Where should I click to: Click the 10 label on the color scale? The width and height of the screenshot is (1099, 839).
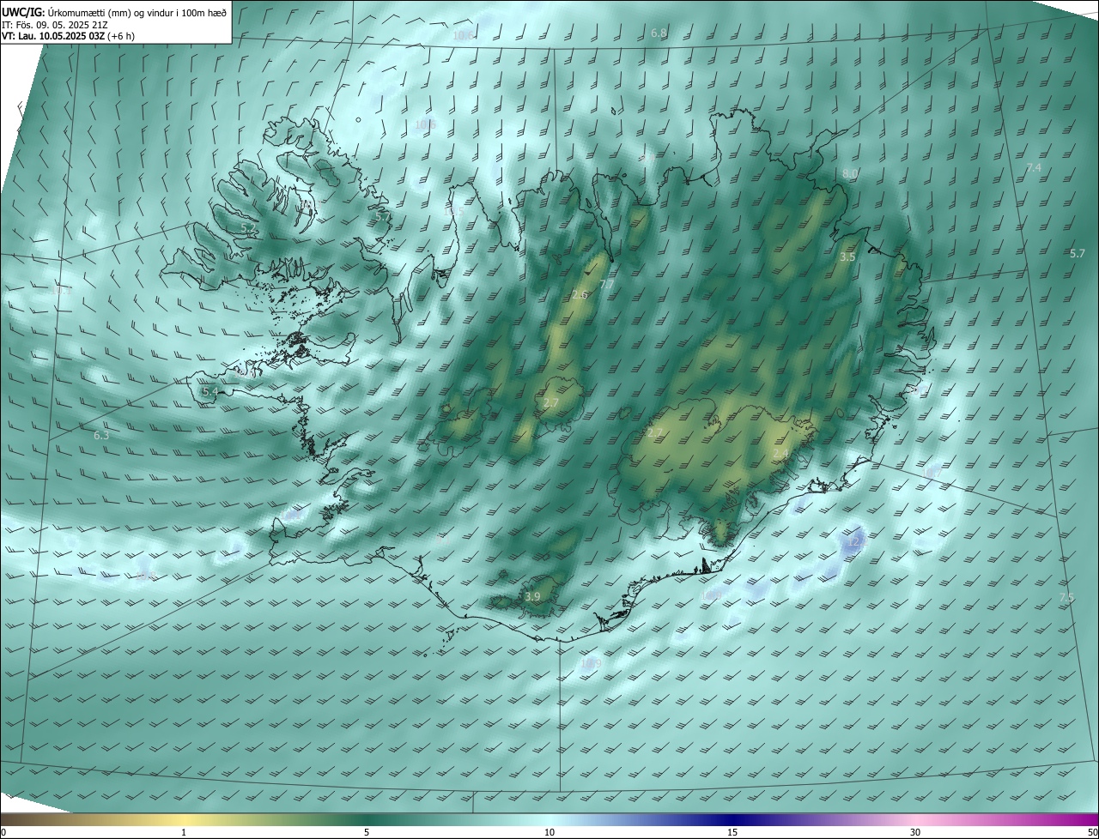click(549, 832)
